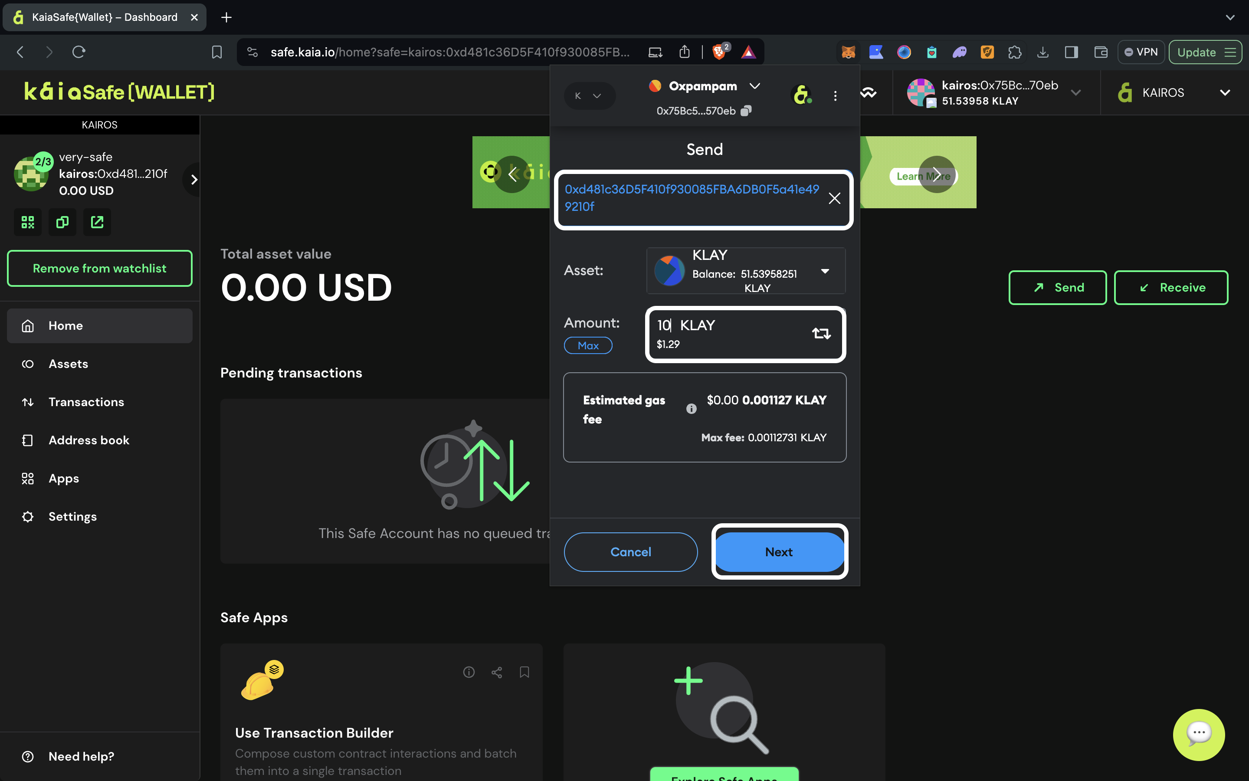Viewport: 1249px width, 781px height.
Task: Click MetaMask fox extension icon
Action: coord(848,52)
